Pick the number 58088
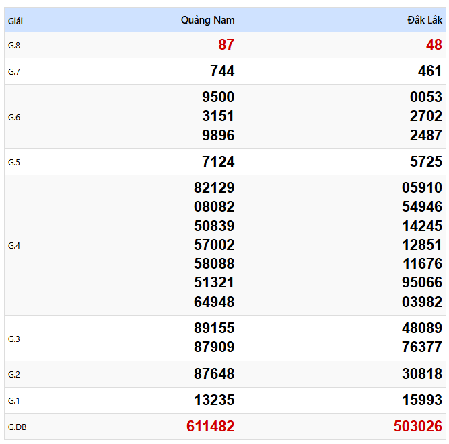The image size is (449, 444). click(214, 263)
